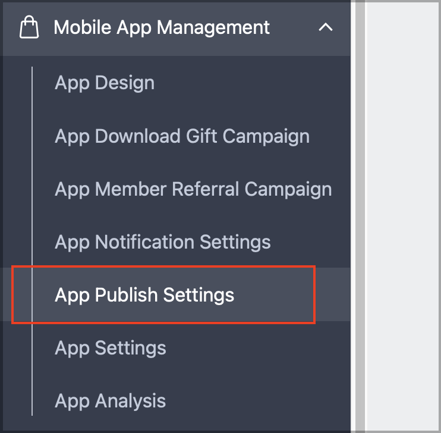Select the Mobile App Management header label
This screenshot has height=433, width=441.
[x=162, y=27]
